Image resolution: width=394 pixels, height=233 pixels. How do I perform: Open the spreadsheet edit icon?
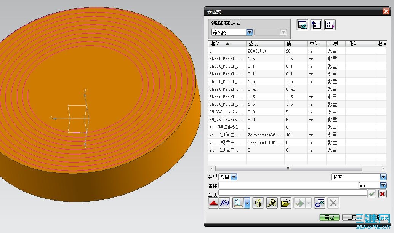[302, 25]
